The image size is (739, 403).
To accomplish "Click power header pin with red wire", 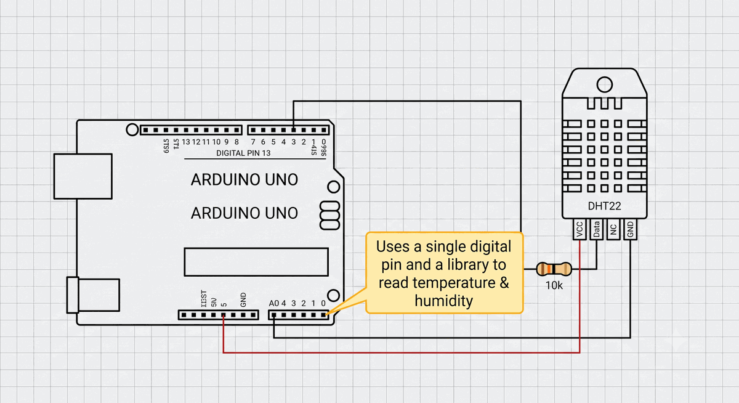I will (x=224, y=315).
